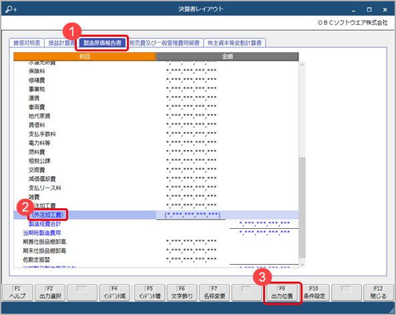Click the scroll up arrow of list

302,65
